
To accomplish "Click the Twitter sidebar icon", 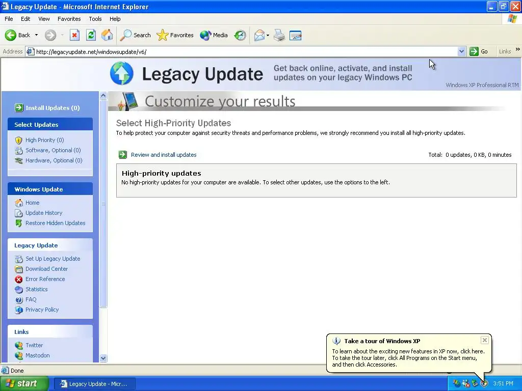I will click(19, 346).
